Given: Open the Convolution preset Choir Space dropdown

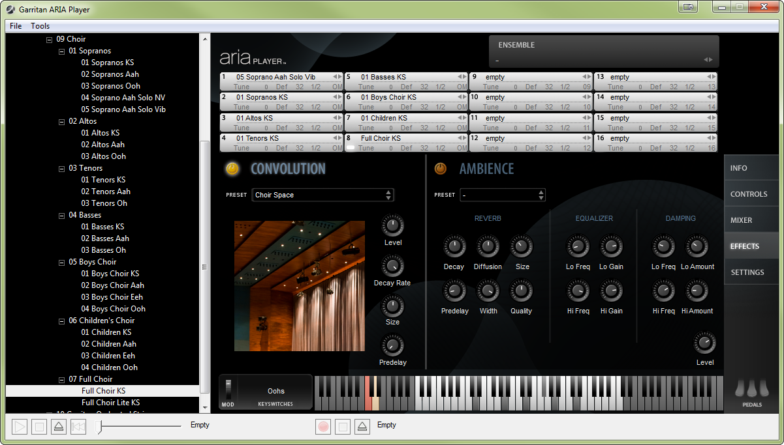Looking at the screenshot, I should [323, 195].
